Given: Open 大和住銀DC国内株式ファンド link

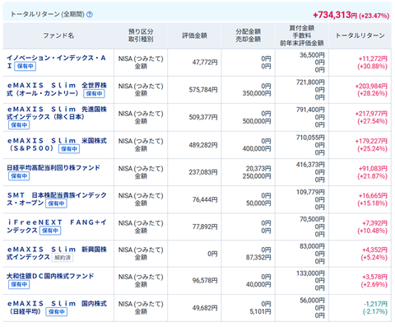Looking at the screenshot, I should pyautogui.click(x=50, y=276).
